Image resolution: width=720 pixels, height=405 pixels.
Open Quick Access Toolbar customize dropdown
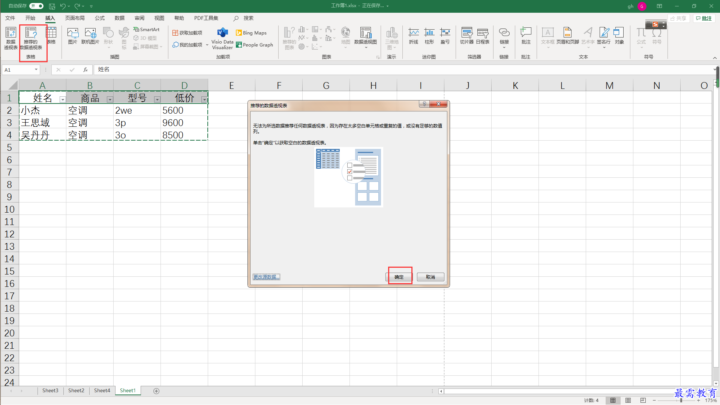tap(91, 6)
